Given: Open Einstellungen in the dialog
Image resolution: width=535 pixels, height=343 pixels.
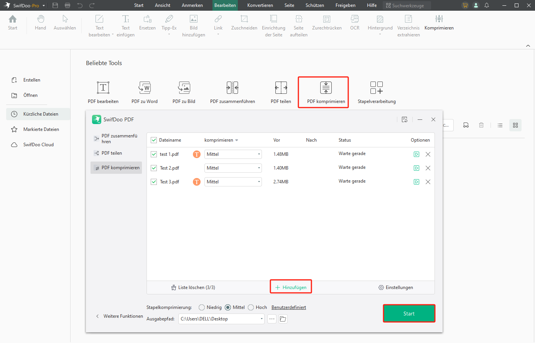Looking at the screenshot, I should coord(396,287).
